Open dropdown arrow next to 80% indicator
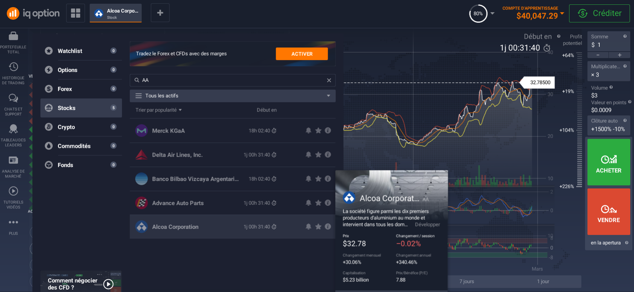The image size is (634, 292). pyautogui.click(x=492, y=14)
